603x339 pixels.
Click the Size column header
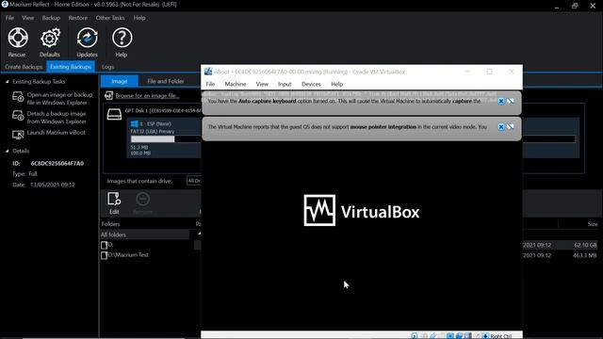point(593,224)
